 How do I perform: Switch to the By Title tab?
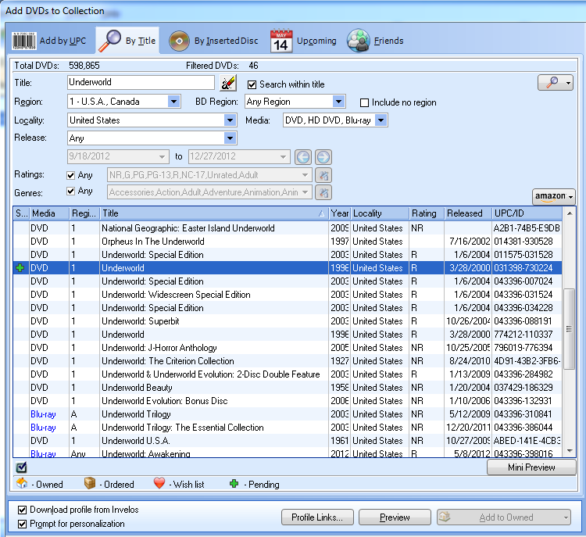[128, 41]
